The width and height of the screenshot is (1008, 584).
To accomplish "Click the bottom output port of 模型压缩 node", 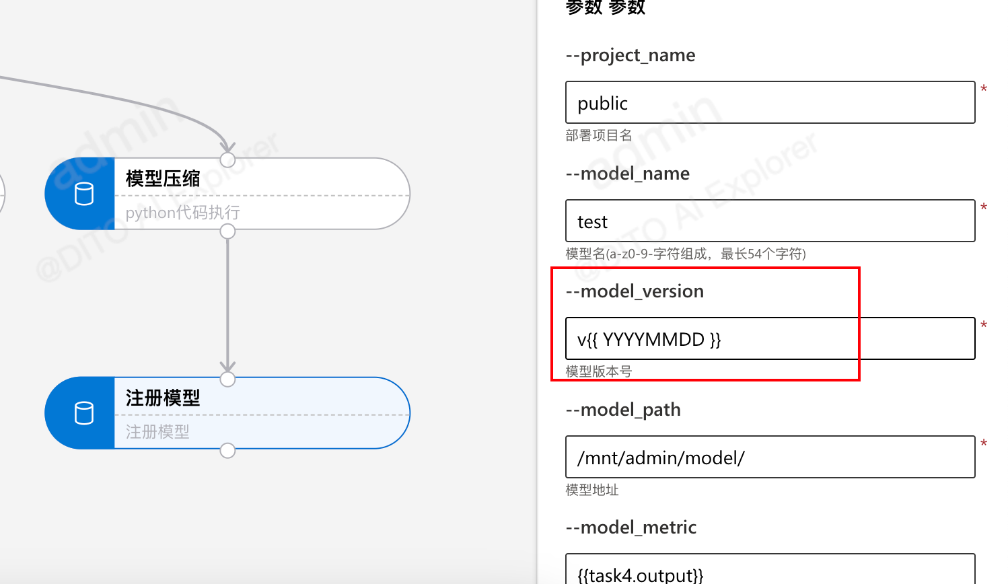I will point(228,231).
